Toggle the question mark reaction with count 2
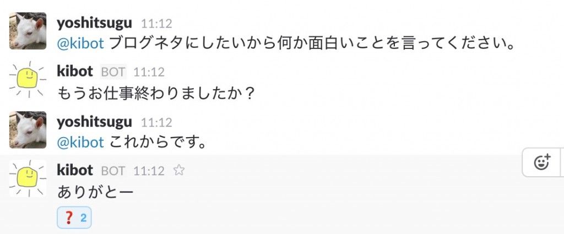564x234 pixels. [74, 217]
